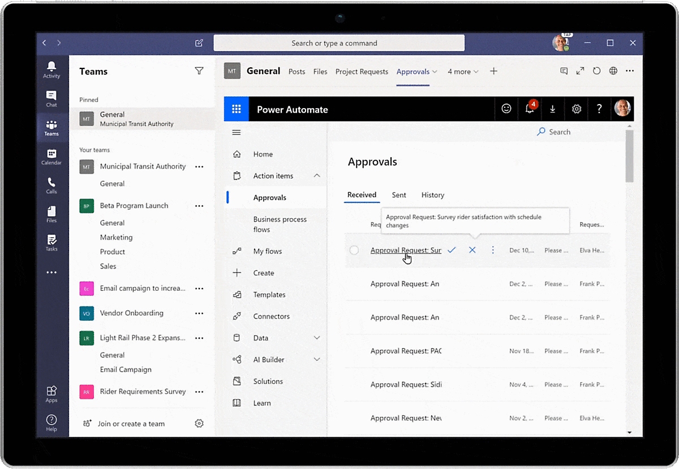This screenshot has width=679, height=469.
Task: Open Power Automate notifications bell
Action: [x=530, y=109]
